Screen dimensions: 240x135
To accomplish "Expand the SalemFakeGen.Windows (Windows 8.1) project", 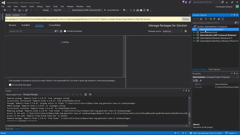I will pos(194,38).
